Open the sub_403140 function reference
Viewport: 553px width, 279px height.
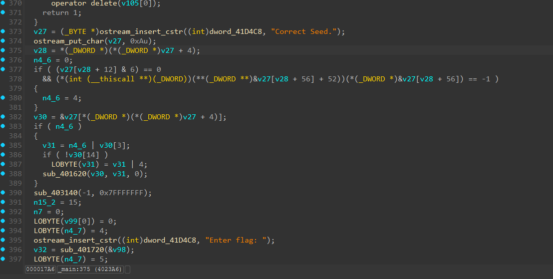[x=56, y=193]
